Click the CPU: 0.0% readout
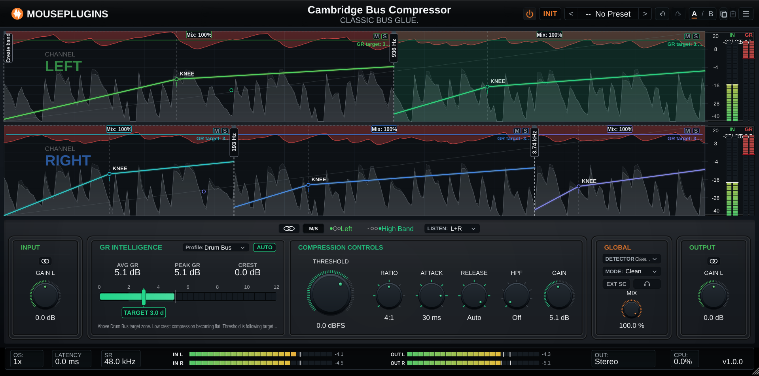The width and height of the screenshot is (759, 376). pos(685,359)
